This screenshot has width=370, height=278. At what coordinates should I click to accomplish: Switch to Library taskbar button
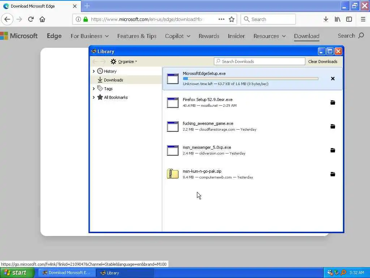point(125,273)
